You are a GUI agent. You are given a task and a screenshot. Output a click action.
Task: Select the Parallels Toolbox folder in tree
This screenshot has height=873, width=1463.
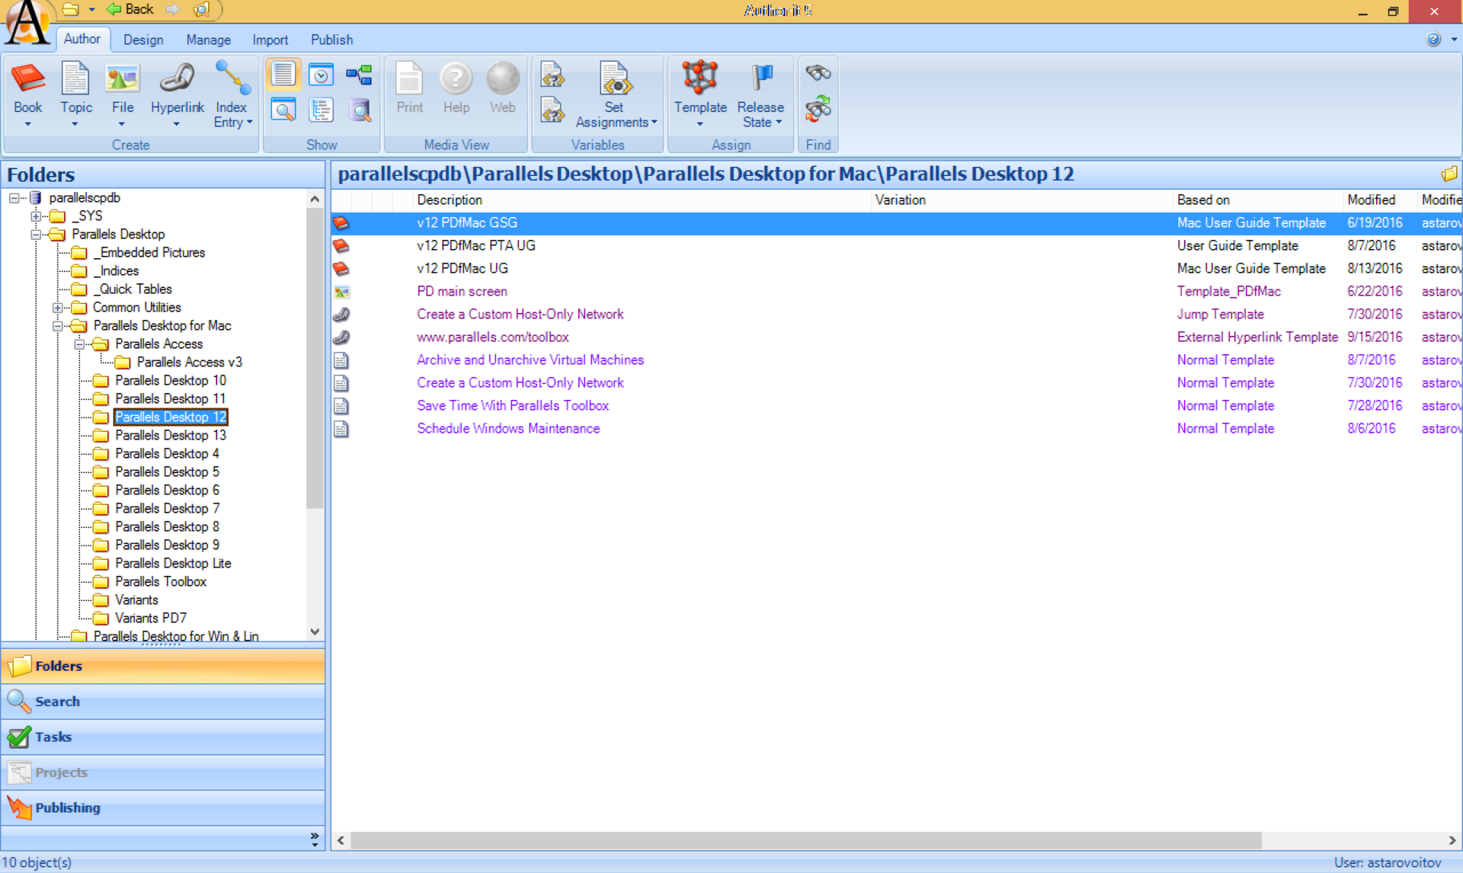(161, 581)
